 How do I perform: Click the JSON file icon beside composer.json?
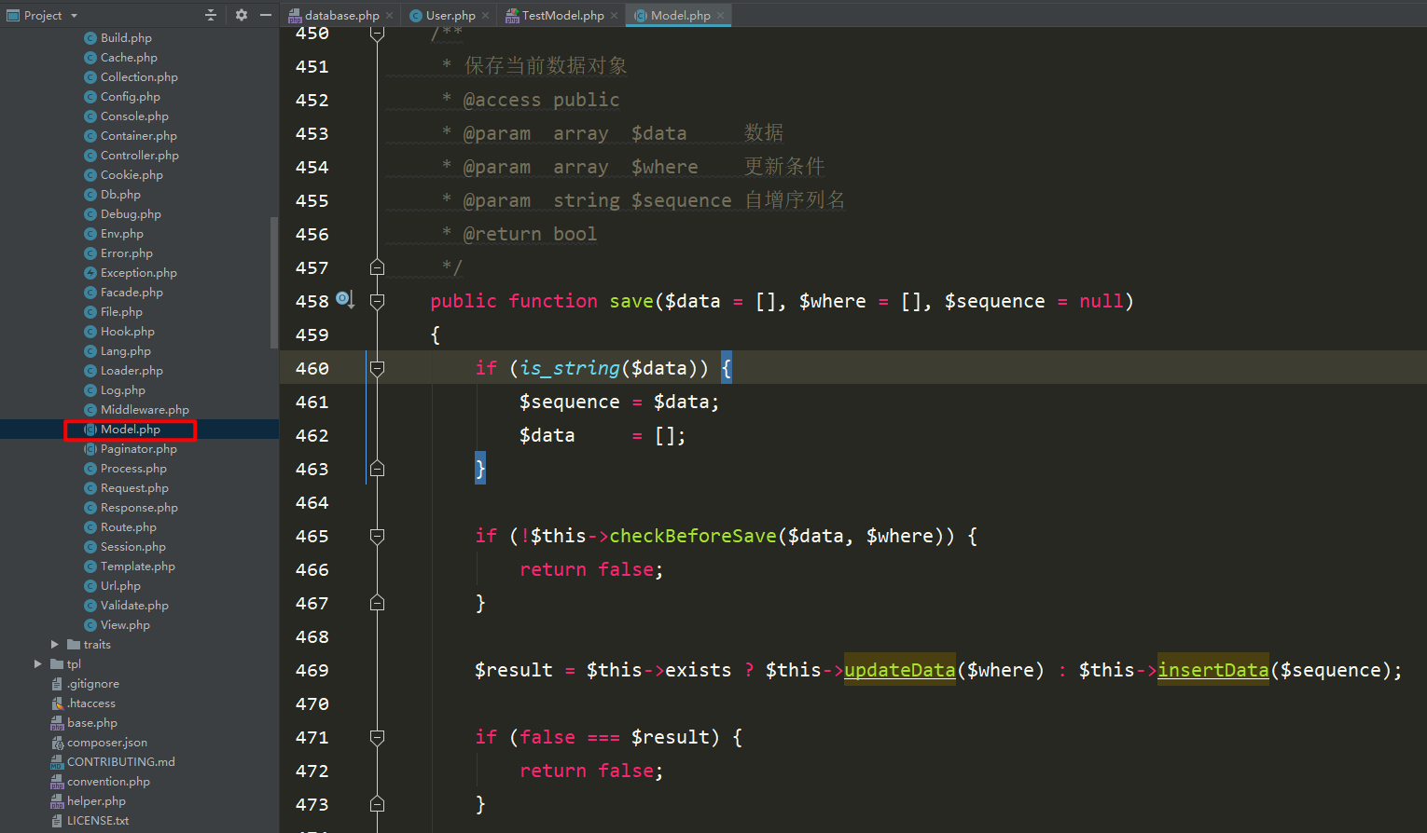(x=57, y=743)
